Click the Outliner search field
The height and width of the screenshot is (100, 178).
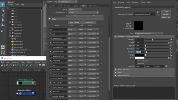(x=26, y=8)
